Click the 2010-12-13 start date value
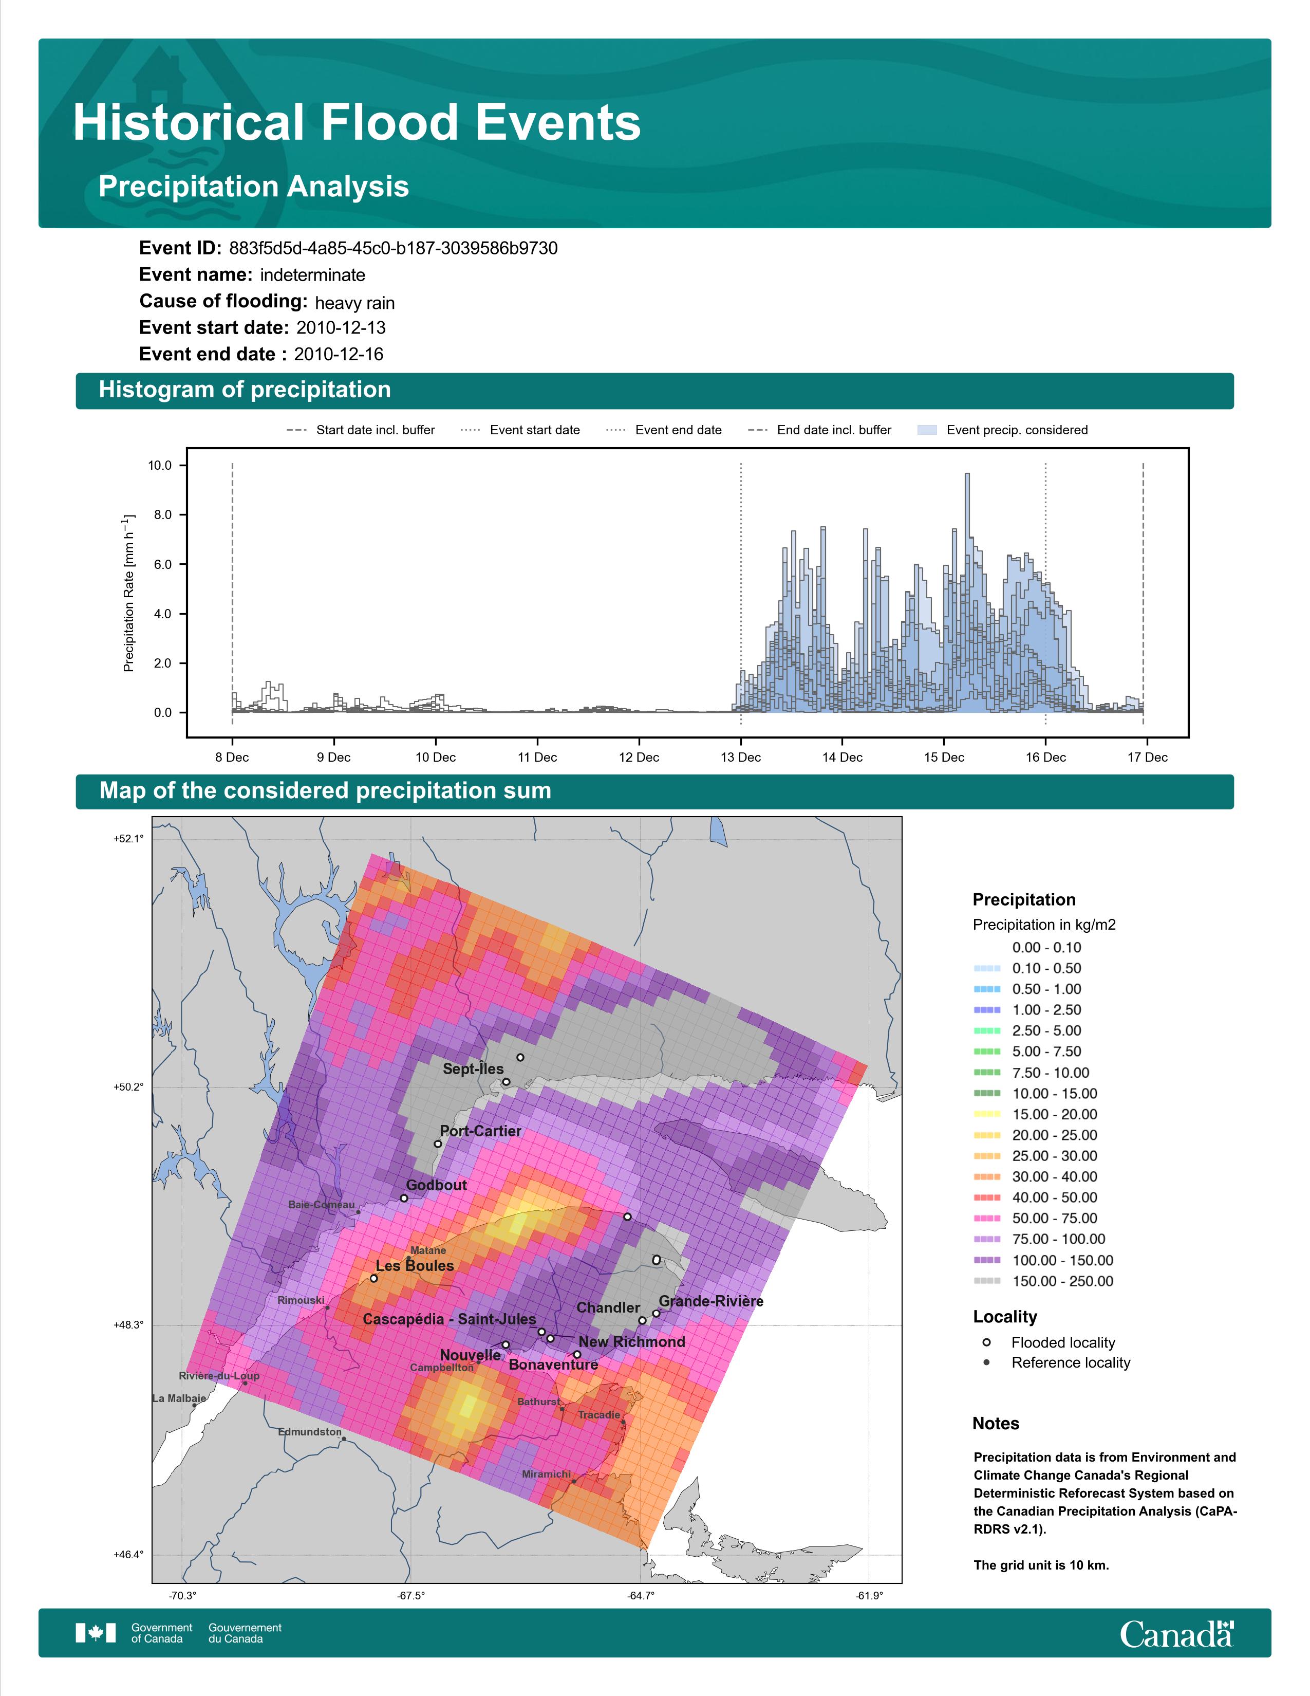This screenshot has height=1696, width=1310. [x=341, y=328]
